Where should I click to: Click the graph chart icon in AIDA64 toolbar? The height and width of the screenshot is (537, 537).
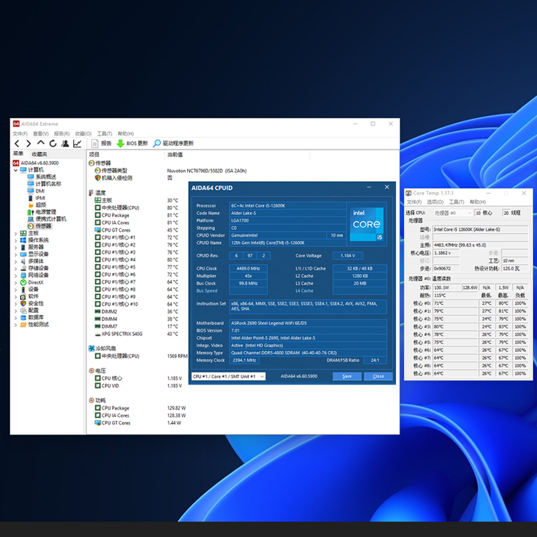[77, 143]
